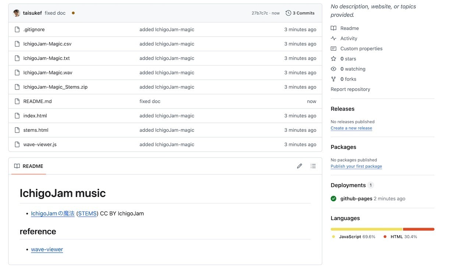Image resolution: width=449 pixels, height=272 pixels.
Task: Open the github-pages deployment
Action: (356, 199)
